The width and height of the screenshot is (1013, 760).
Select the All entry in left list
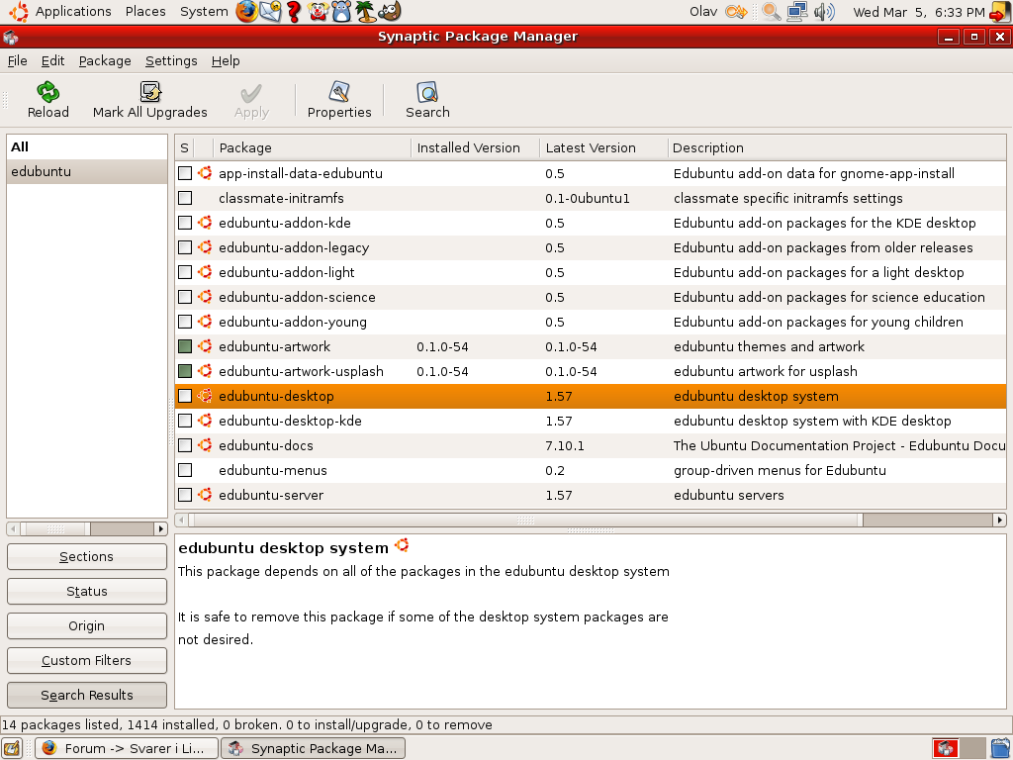coord(87,146)
